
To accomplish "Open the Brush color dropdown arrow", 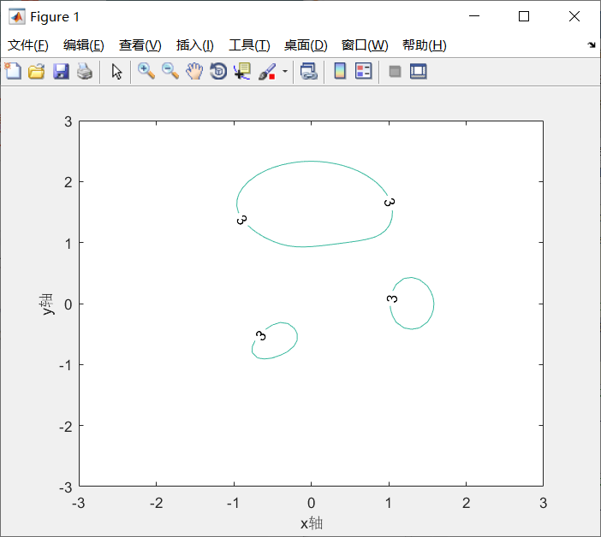I will click(285, 72).
